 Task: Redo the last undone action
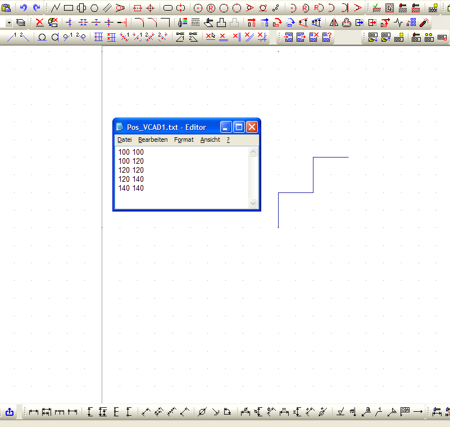click(37, 8)
